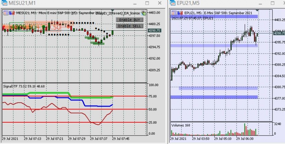
Task: Click time label 29 Jul 03:50
Action: tap(201, 139)
